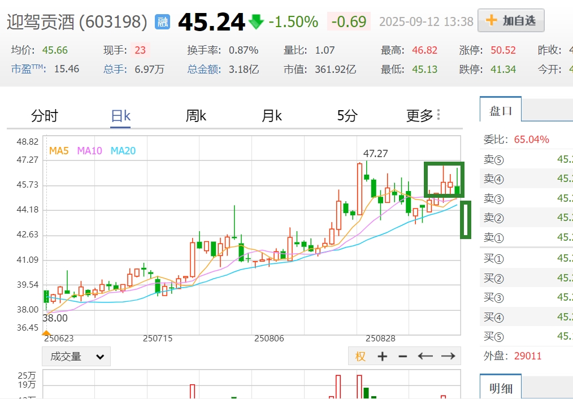Click the -0.69 price change value
The image size is (573, 399).
tap(349, 22)
